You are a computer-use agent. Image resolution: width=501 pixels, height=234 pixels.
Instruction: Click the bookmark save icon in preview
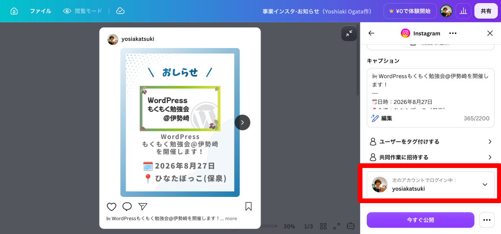(x=249, y=207)
